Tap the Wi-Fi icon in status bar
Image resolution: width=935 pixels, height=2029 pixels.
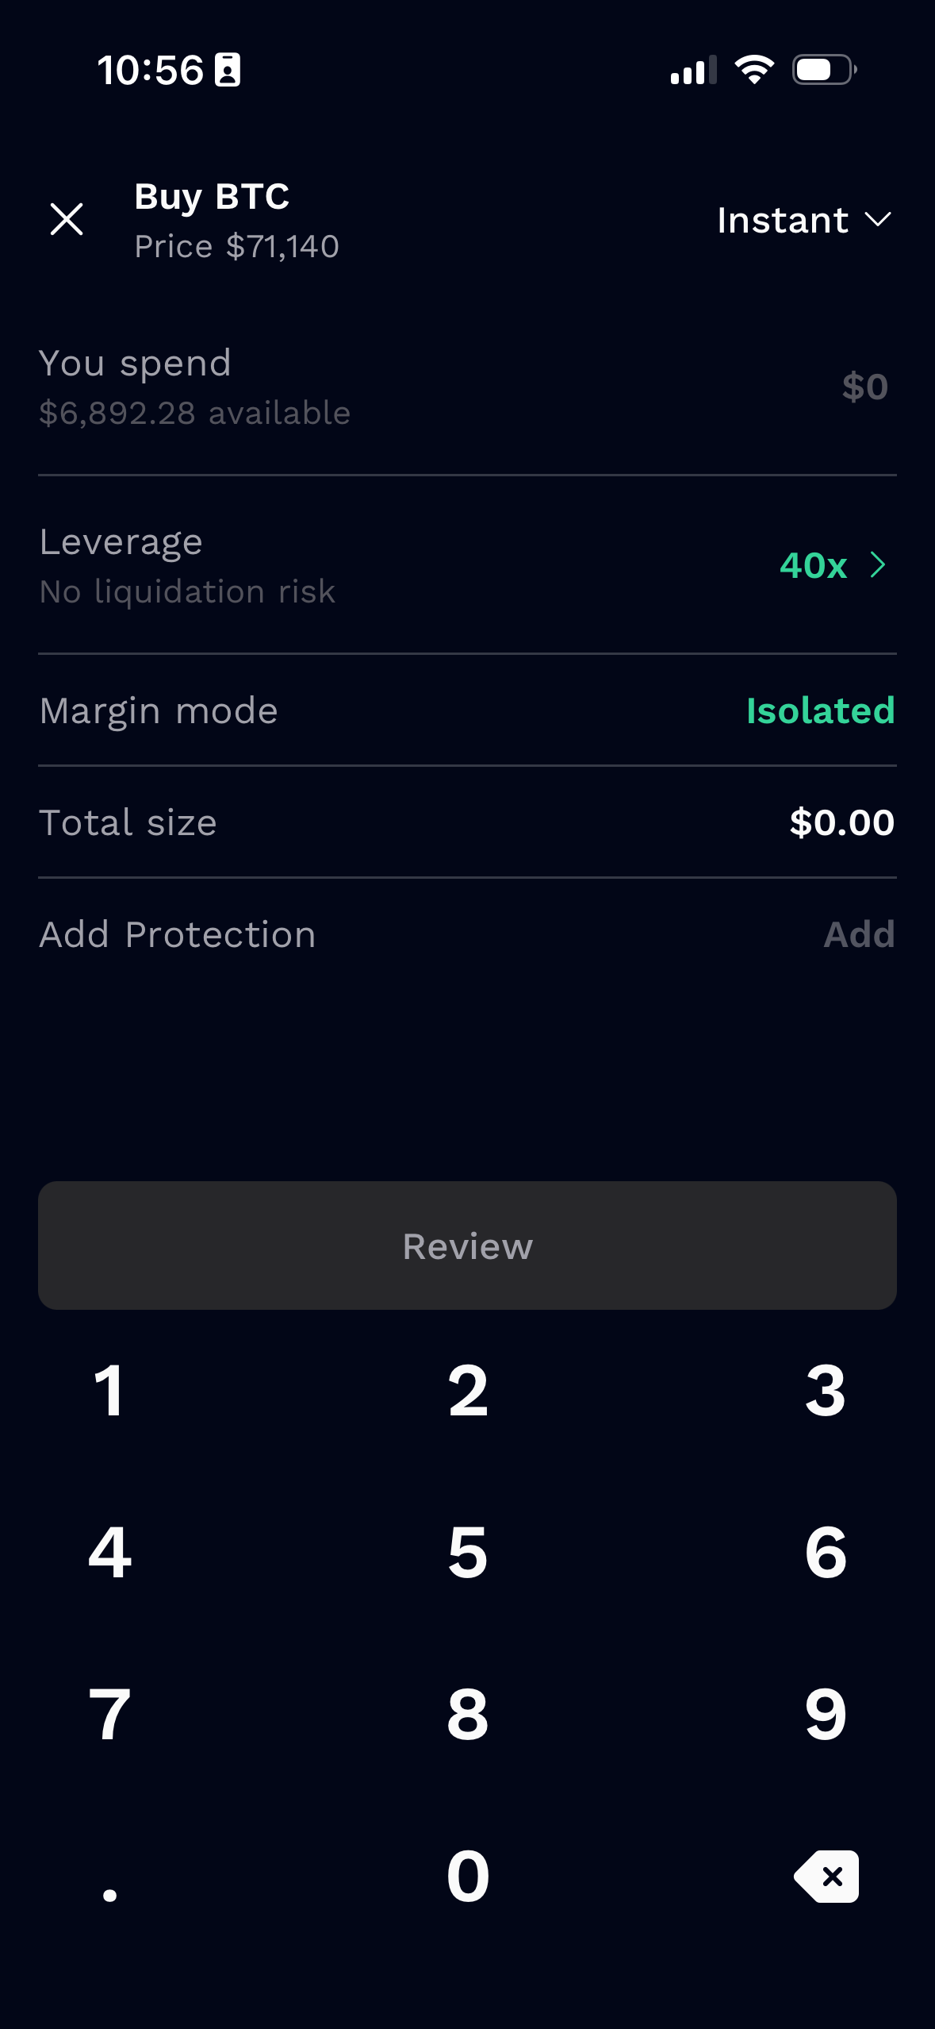pyautogui.click(x=754, y=70)
